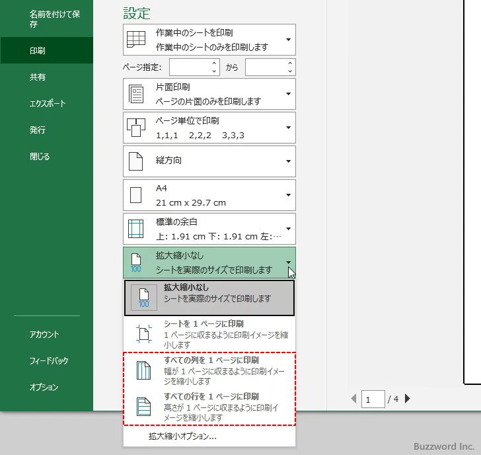The width and height of the screenshot is (481, 455).
Task: Click the fit all columns icon
Action: (143, 370)
